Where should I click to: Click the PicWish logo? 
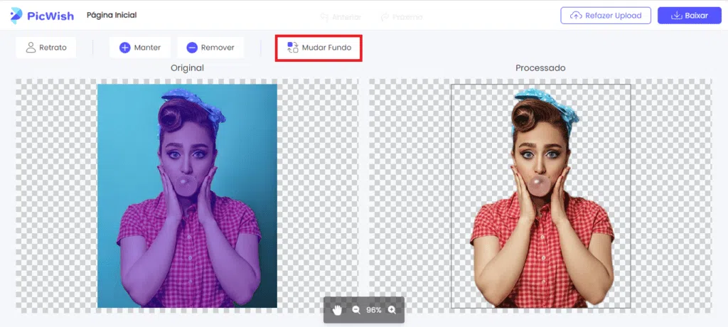(42, 16)
